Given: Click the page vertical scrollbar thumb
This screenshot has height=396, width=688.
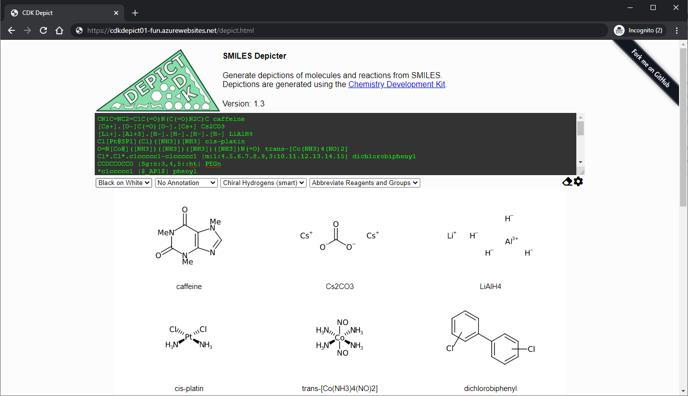Looking at the screenshot, I should tap(684, 127).
